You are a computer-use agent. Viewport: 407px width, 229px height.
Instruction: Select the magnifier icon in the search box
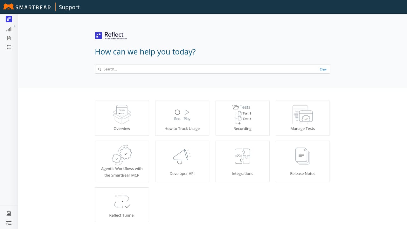[100, 69]
